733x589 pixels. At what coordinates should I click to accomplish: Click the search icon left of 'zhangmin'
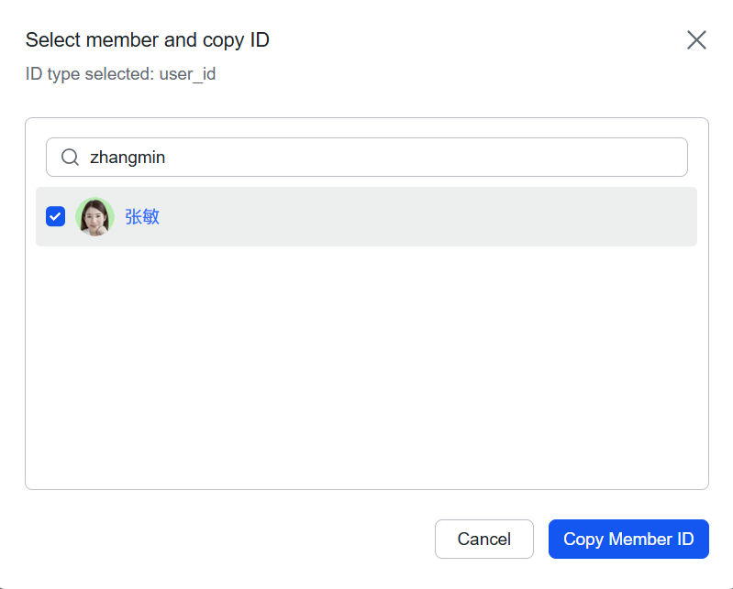(x=70, y=158)
